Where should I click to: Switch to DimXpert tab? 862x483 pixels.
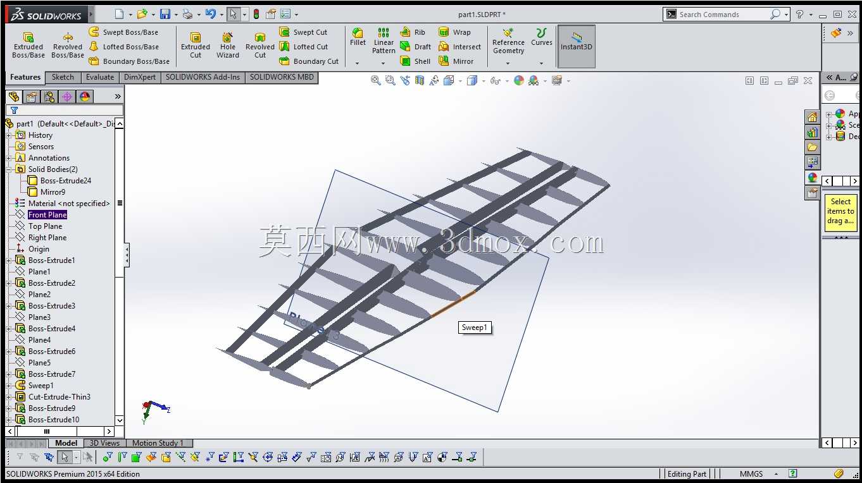[140, 77]
